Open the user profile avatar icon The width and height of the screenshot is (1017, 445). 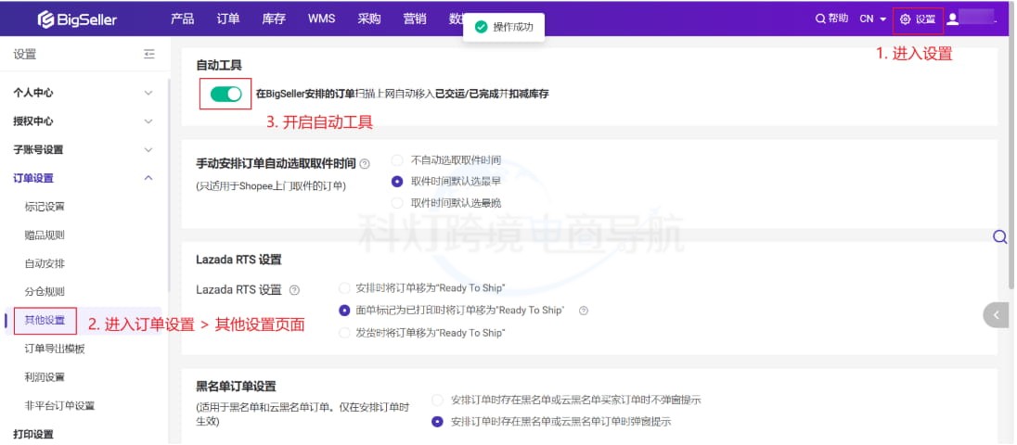click(x=952, y=19)
